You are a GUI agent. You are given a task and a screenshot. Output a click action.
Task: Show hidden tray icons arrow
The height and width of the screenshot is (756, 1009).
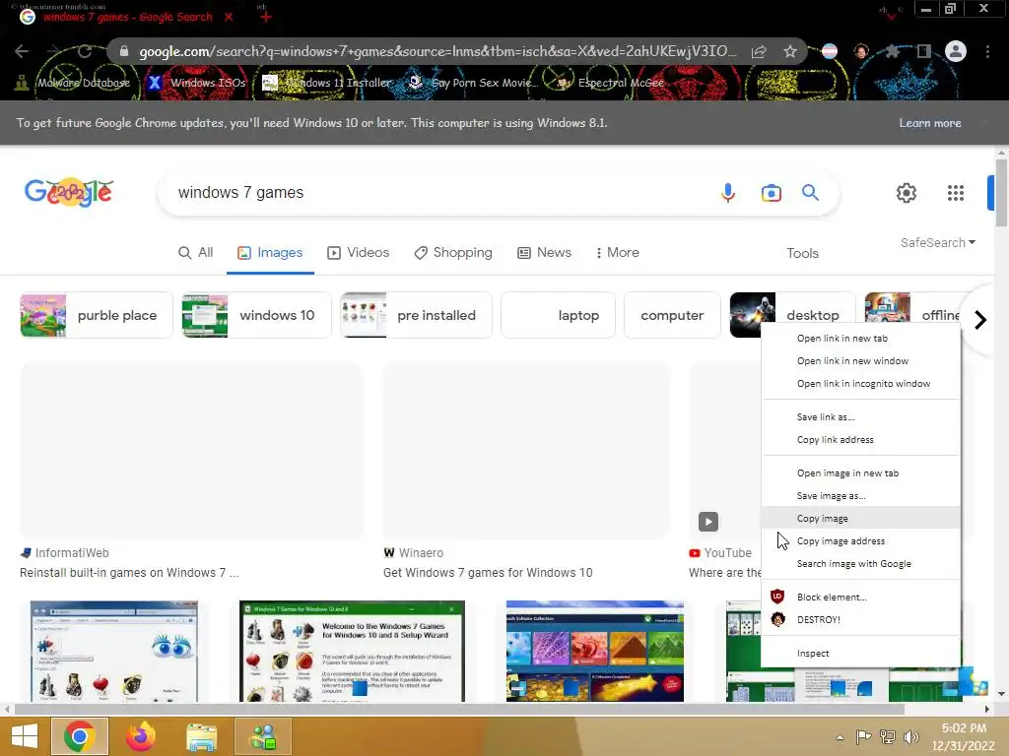840,737
